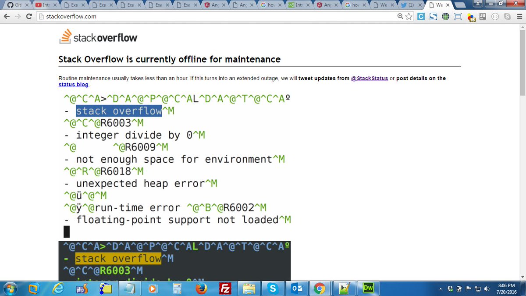Click the grey S extension icon

(507, 17)
